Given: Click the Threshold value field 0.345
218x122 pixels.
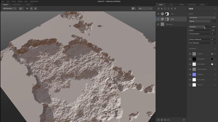Looking at the screenshot, I should (214, 26).
